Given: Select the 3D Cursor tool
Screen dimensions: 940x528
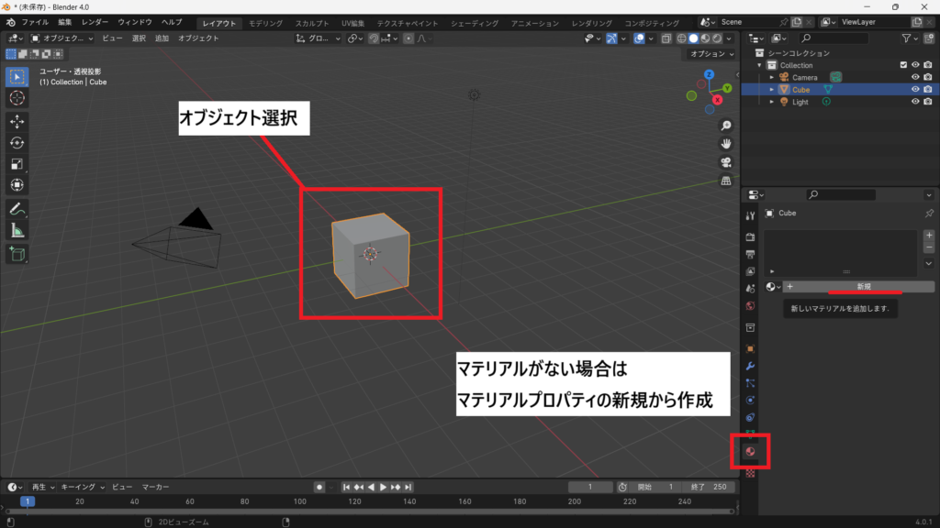Looking at the screenshot, I should (17, 98).
